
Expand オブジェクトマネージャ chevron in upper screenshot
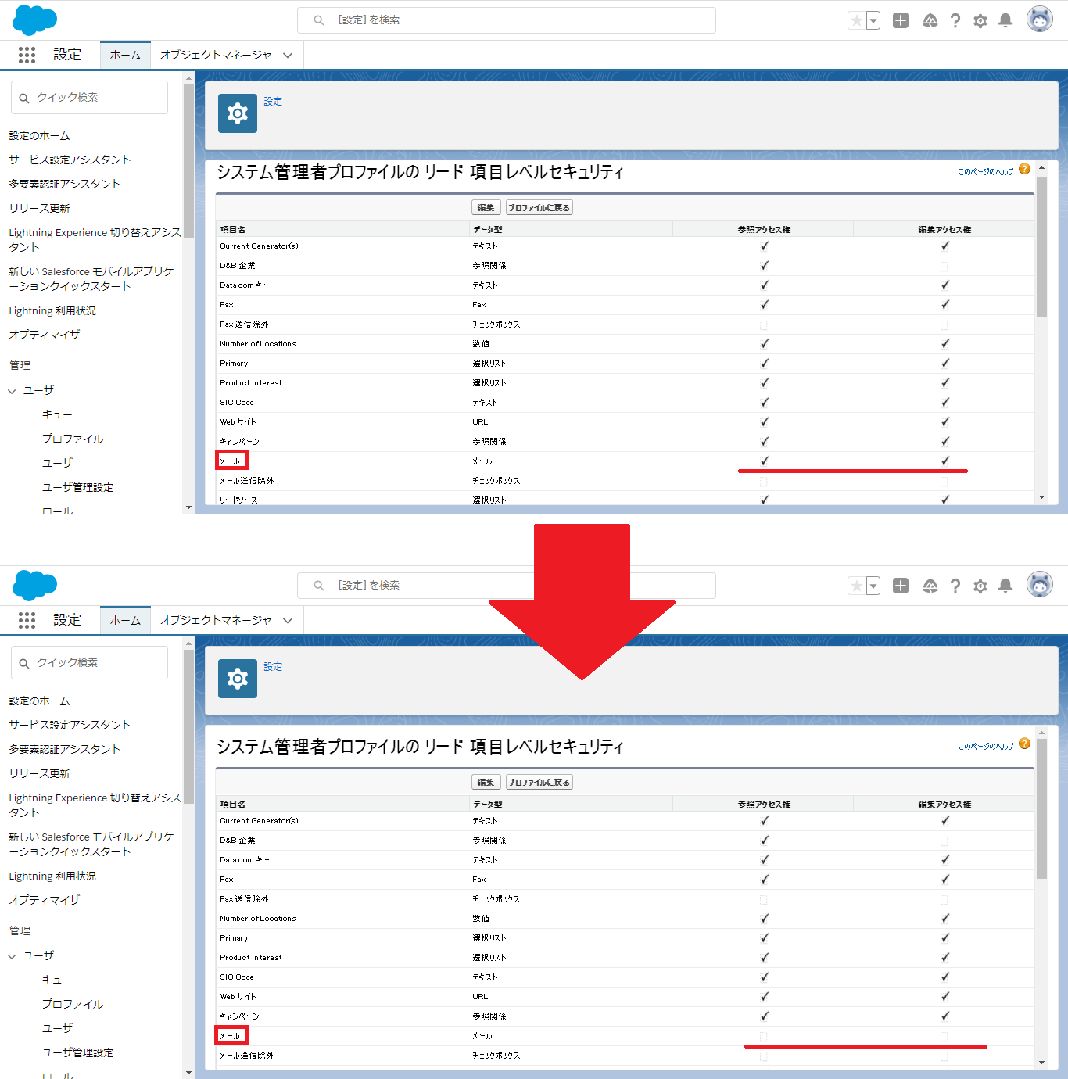tap(288, 56)
